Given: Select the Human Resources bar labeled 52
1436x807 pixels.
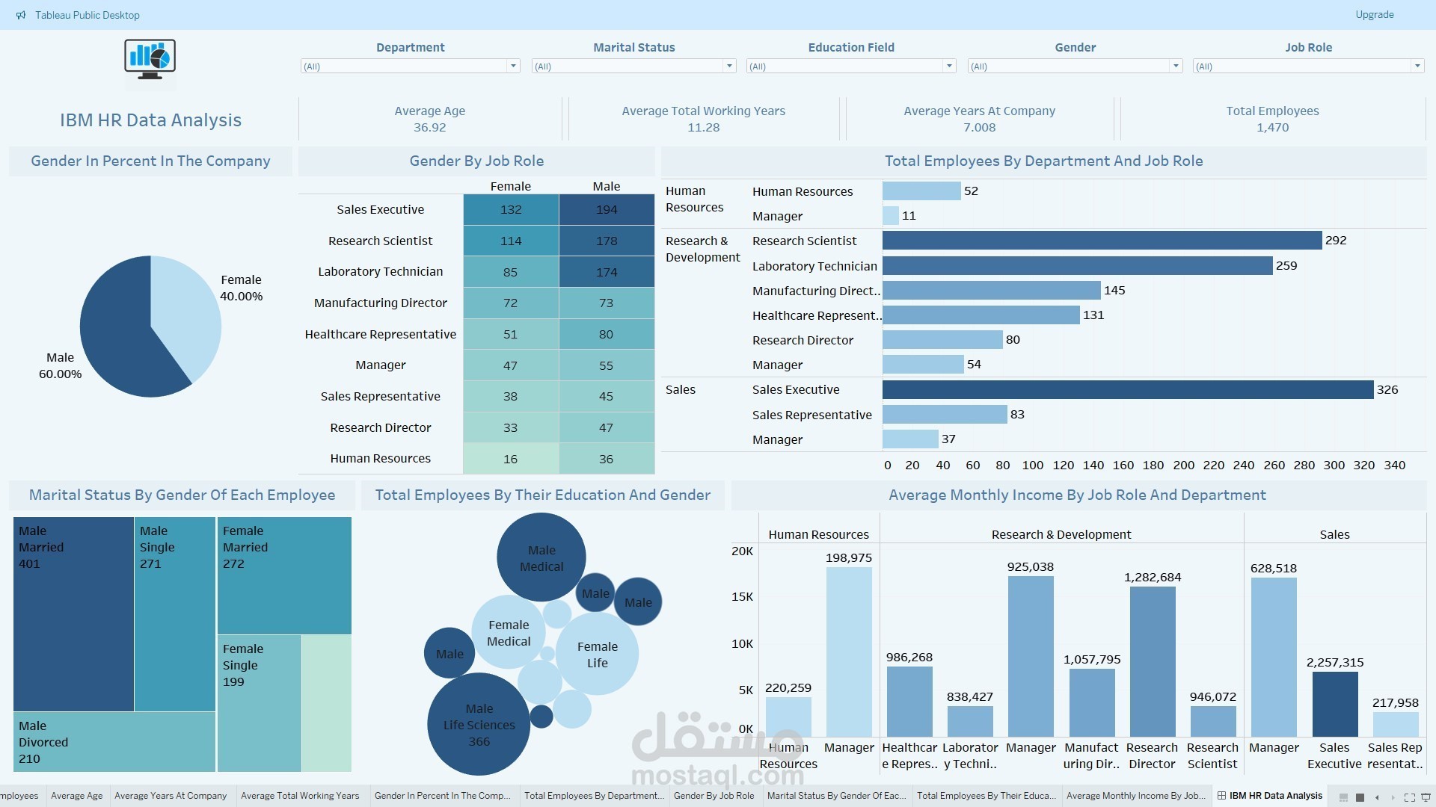Looking at the screenshot, I should pyautogui.click(x=921, y=191).
